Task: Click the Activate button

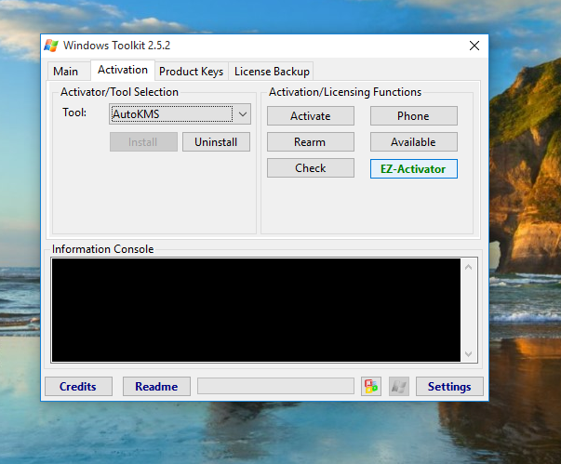Action: (311, 116)
